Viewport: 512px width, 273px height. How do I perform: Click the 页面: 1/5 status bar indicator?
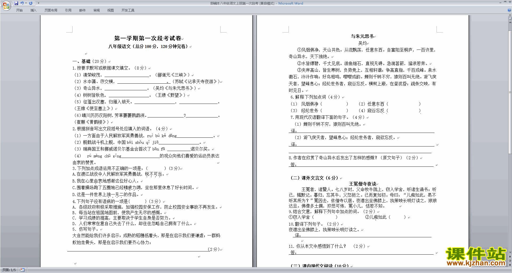[9, 270]
